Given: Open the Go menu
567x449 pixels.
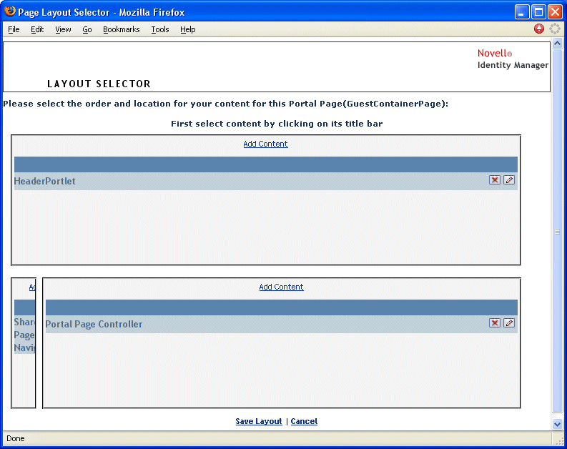Looking at the screenshot, I should click(87, 29).
